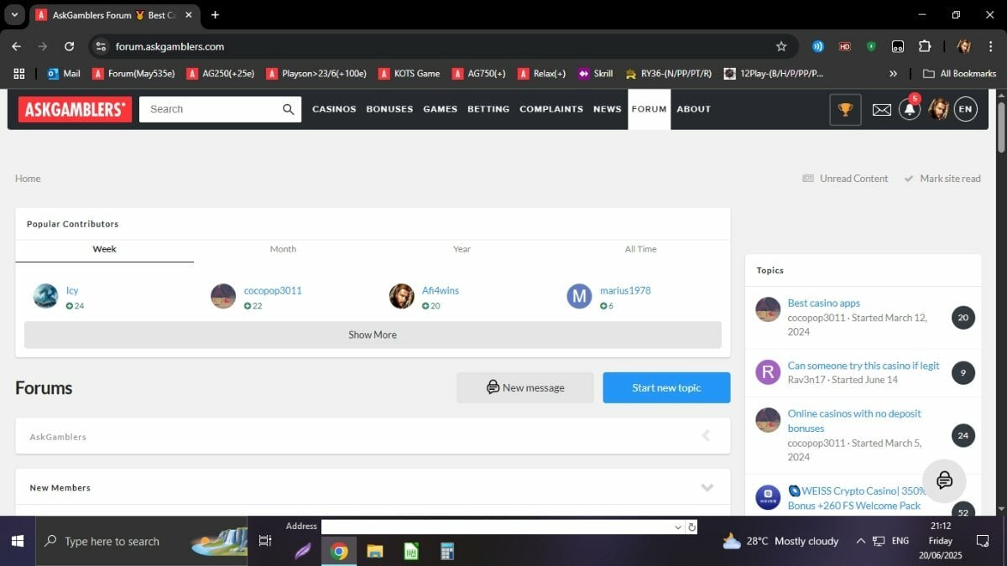Open the Skrill bookmark
Image resolution: width=1007 pixels, height=566 pixels.
coord(595,74)
